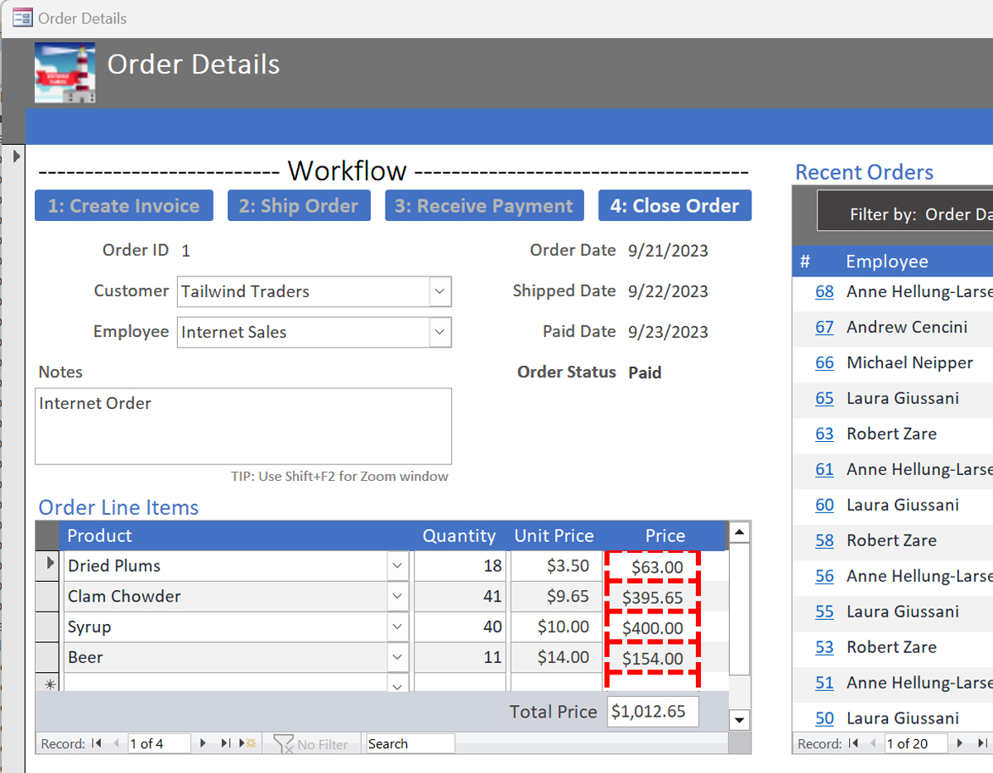Screen dimensions: 993x773
Task: Open order 55 by Laura Giussani
Action: tap(824, 612)
